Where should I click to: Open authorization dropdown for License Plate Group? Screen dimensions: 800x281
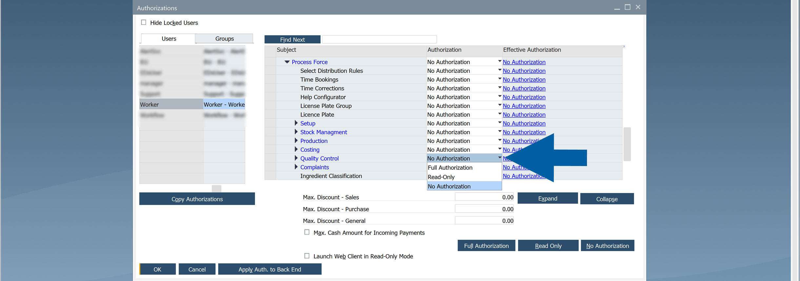pos(499,105)
